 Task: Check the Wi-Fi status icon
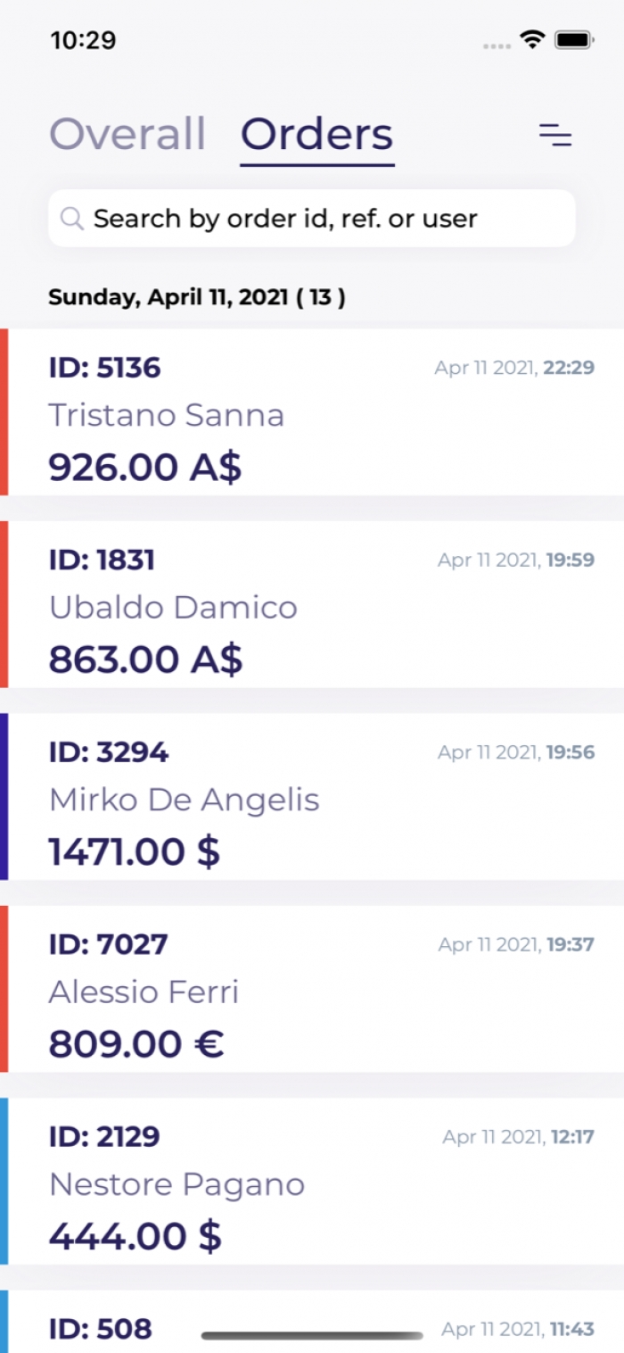tap(533, 39)
